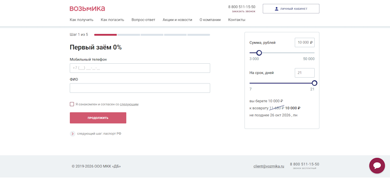390x180 pixels.
Task: Click the ВОЗЬМИКА logo
Action: point(87,9)
